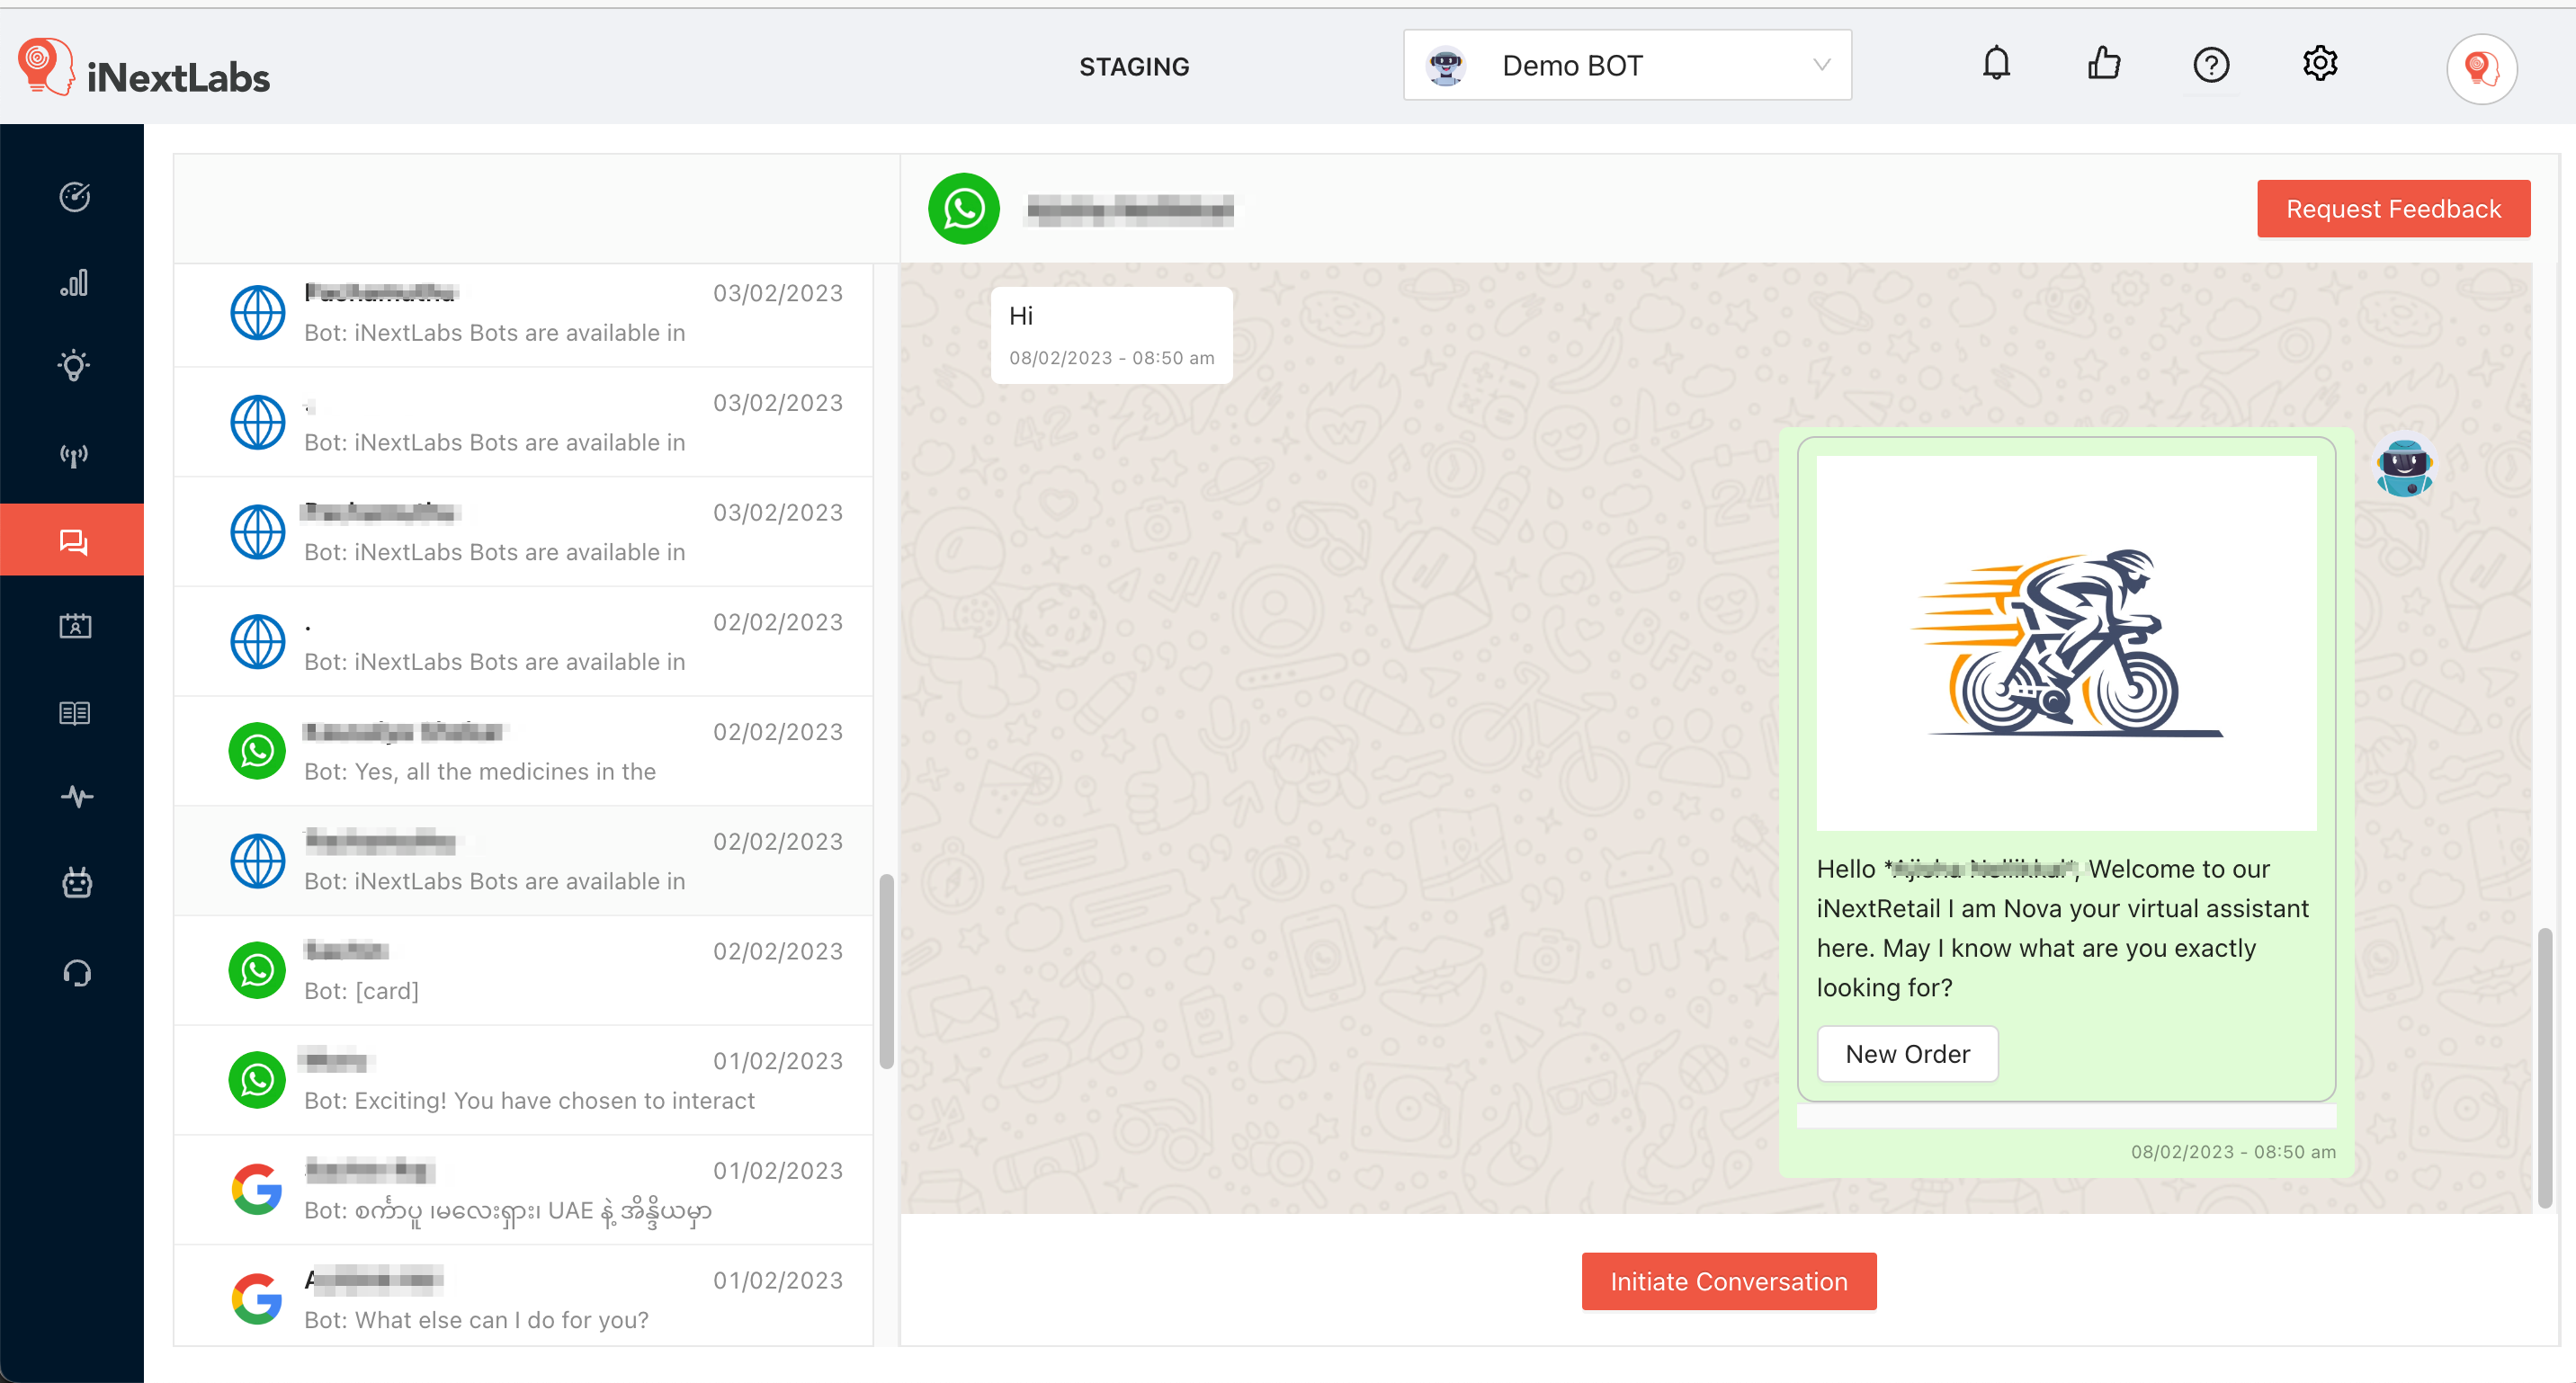Click the thumbs-up feedback icon
Screen dimensions: 2576x1383
[2103, 63]
